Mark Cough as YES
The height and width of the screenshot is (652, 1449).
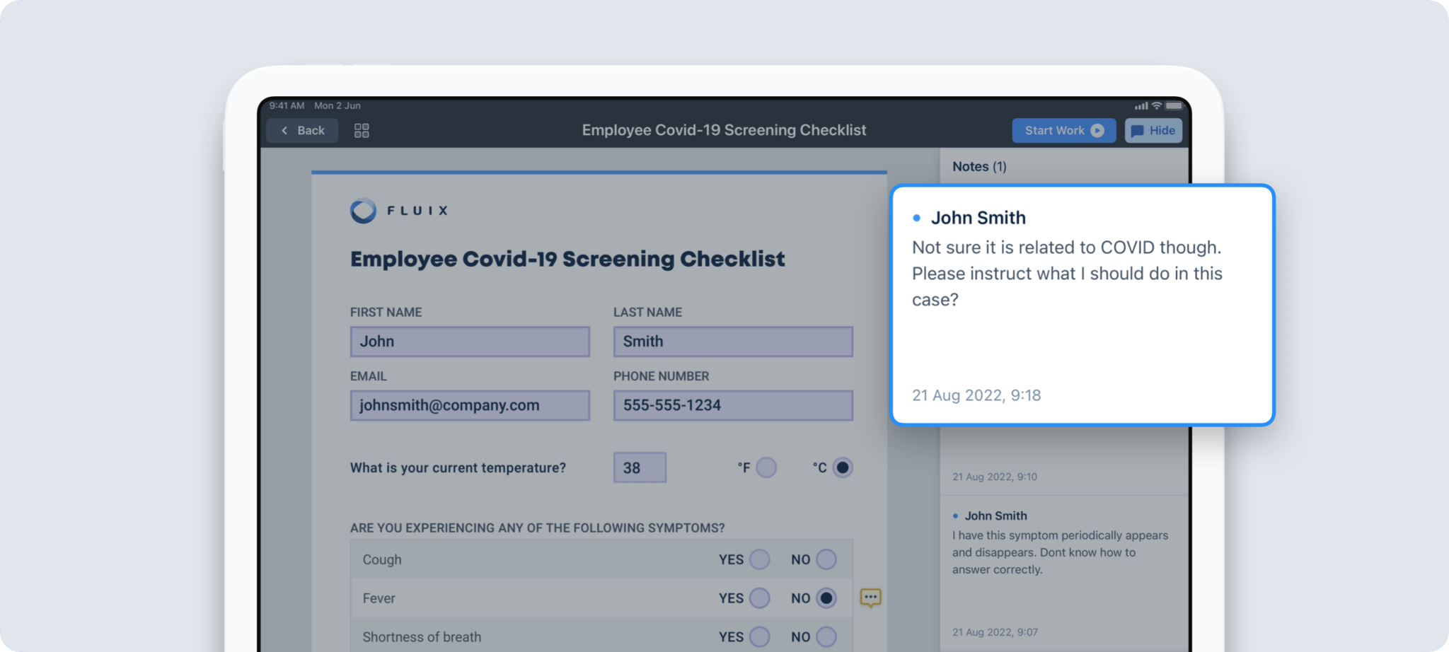(759, 559)
